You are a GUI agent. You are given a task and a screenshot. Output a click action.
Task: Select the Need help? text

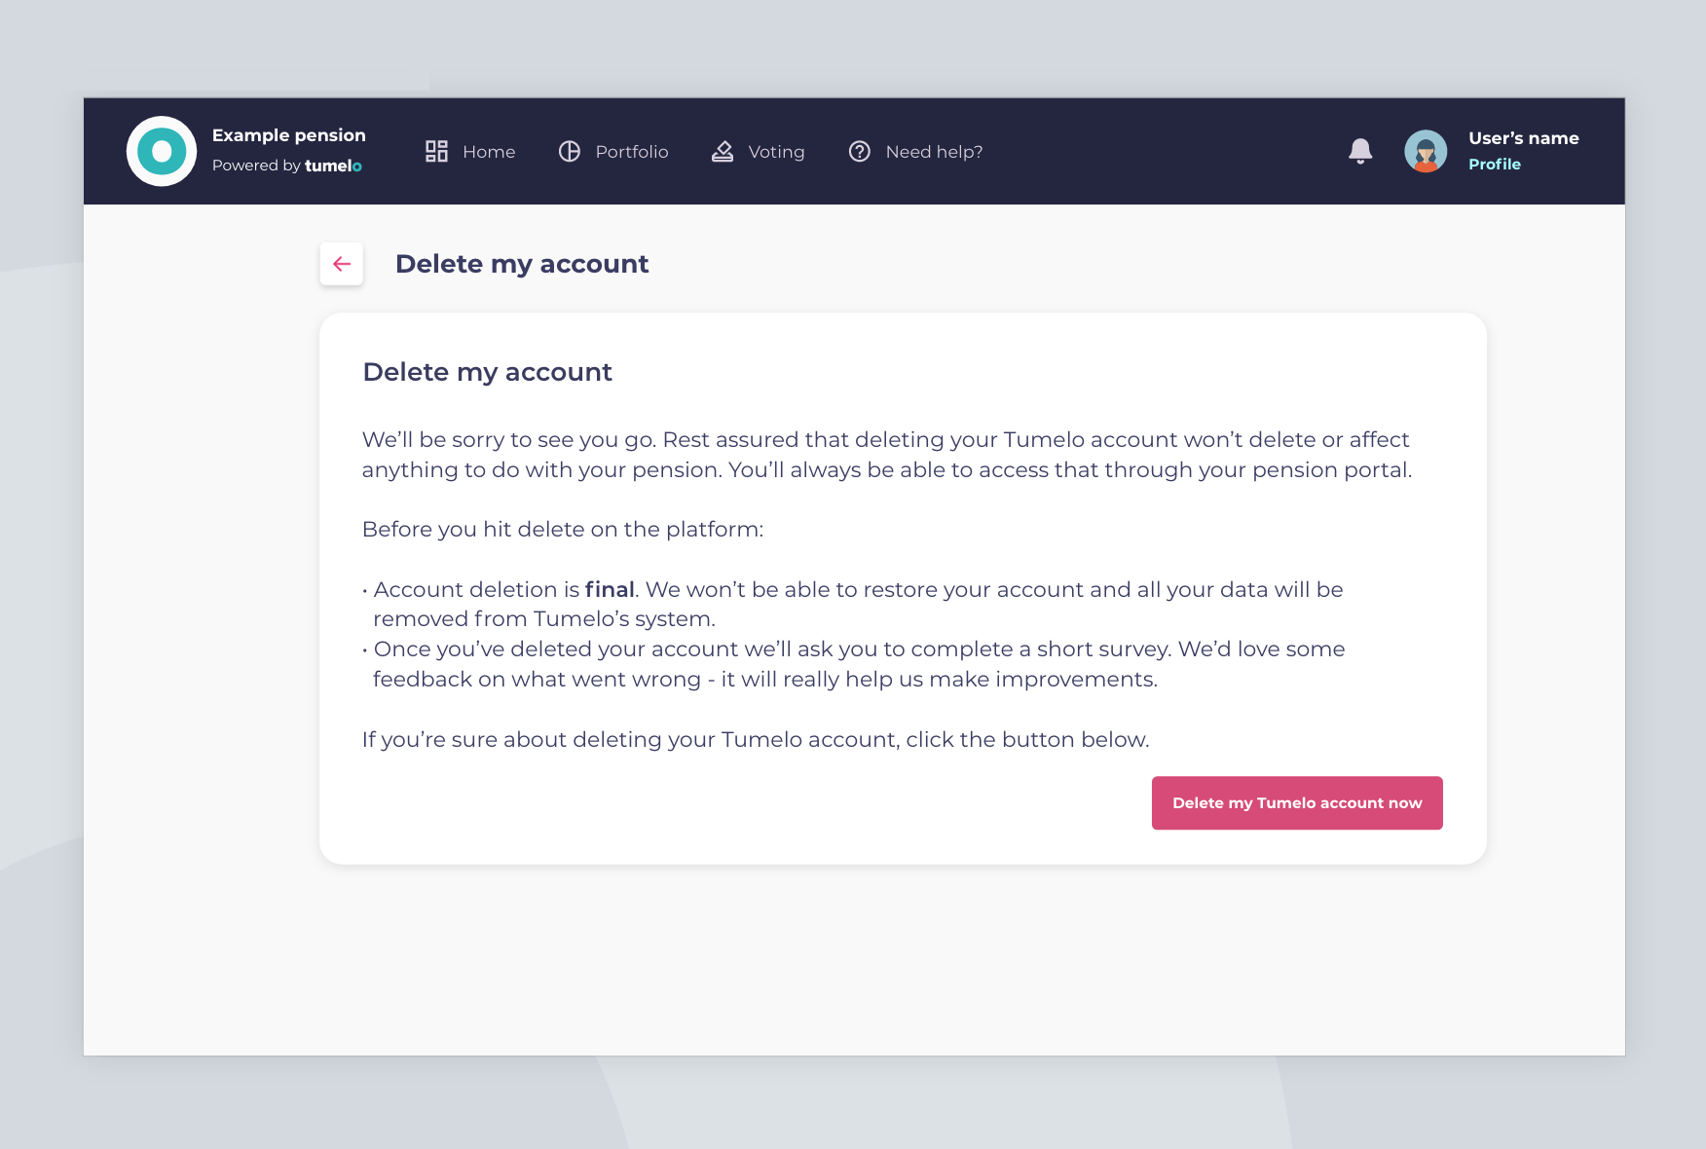(934, 152)
